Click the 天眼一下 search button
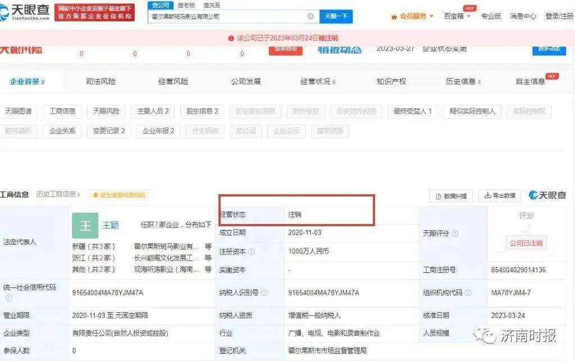Screen dimensions: 575x361 click(336, 16)
